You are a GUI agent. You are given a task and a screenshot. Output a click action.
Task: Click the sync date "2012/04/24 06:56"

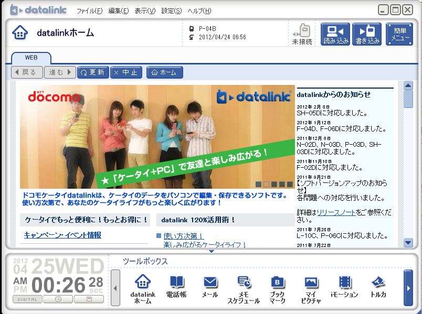(223, 37)
